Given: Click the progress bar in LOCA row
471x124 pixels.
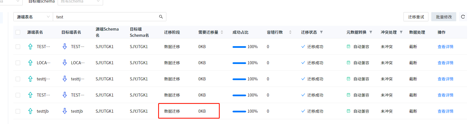Looking at the screenshot, I should pos(239,63).
